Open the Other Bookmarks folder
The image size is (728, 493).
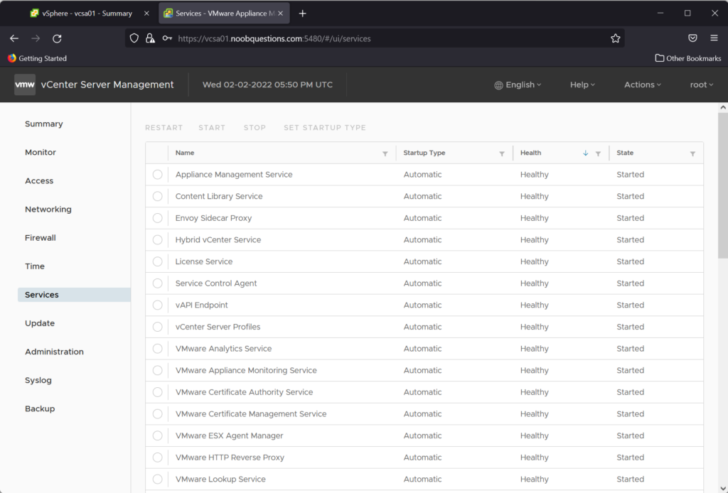click(x=688, y=58)
